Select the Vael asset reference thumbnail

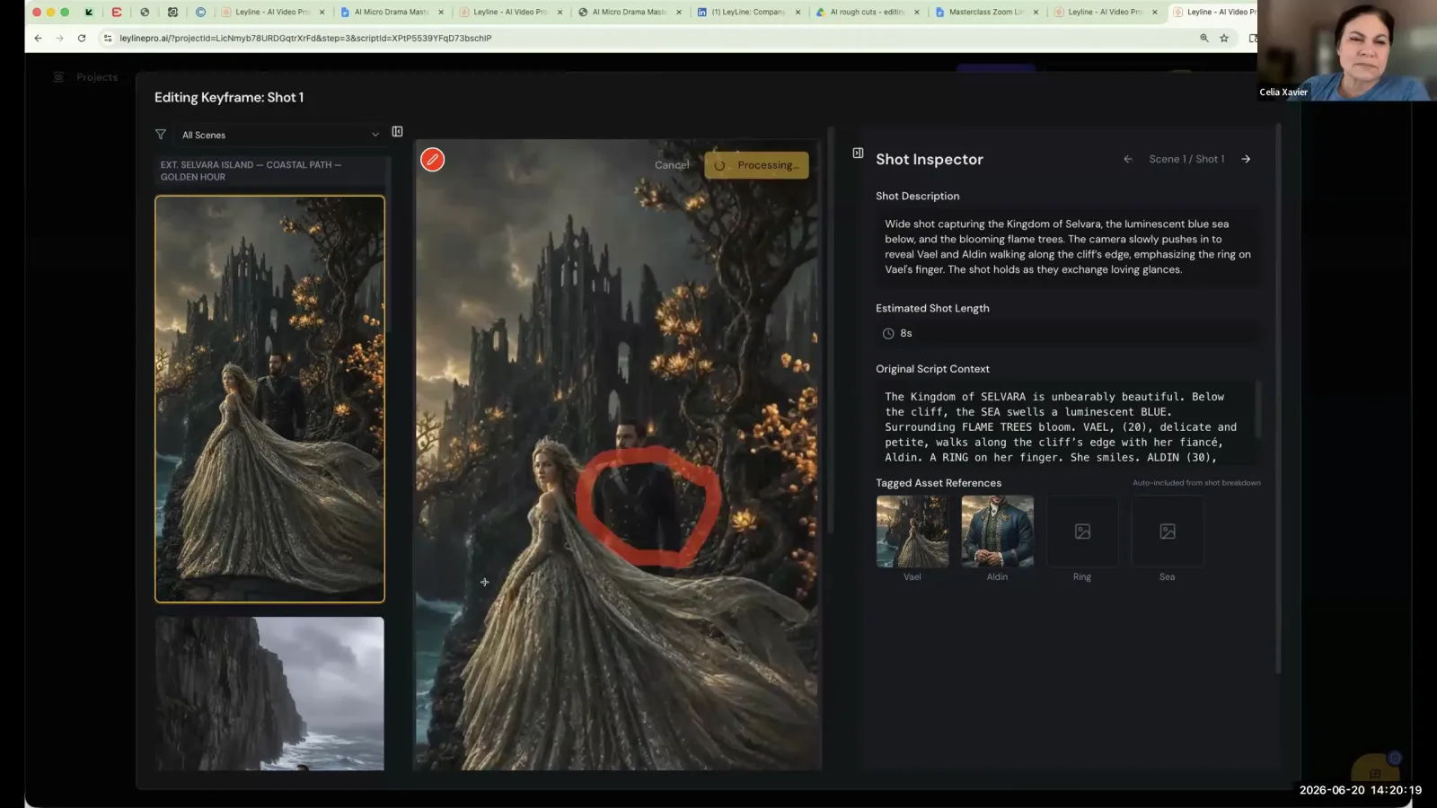point(912,531)
